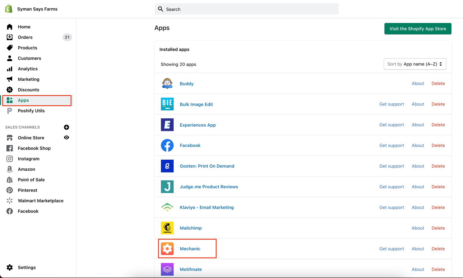This screenshot has width=463, height=278.
Task: Open the Gooten app icon
Action: pyautogui.click(x=167, y=166)
